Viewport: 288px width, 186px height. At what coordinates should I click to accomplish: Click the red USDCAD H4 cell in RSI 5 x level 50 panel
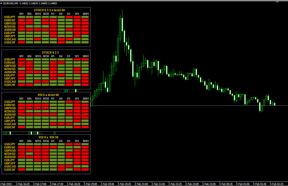click(x=61, y=124)
